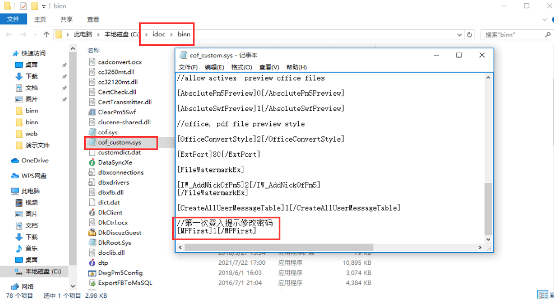Expand the quick access toolbar customize arrow
The height and width of the screenshot is (299, 554).
pyautogui.click(x=44, y=6)
